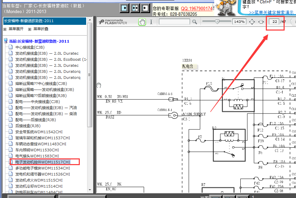Open 车内照明WDM11530CHI
296x198 pixels.
(37, 150)
